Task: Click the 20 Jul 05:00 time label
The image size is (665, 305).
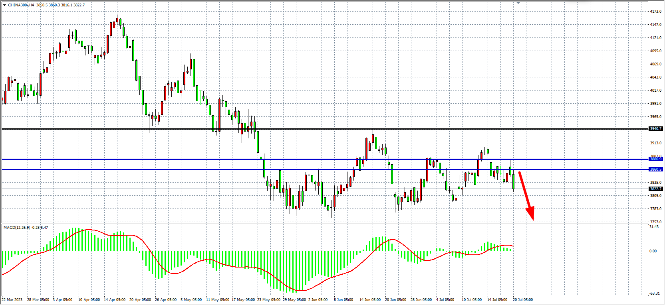Action: tap(522, 300)
